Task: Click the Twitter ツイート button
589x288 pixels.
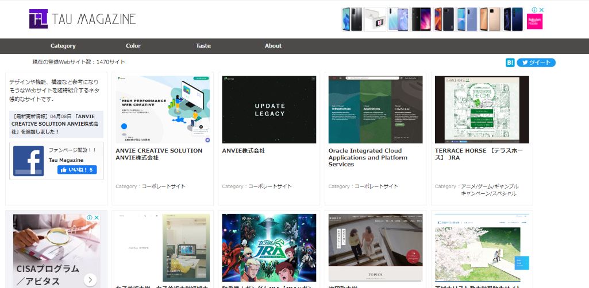Action: [536, 63]
